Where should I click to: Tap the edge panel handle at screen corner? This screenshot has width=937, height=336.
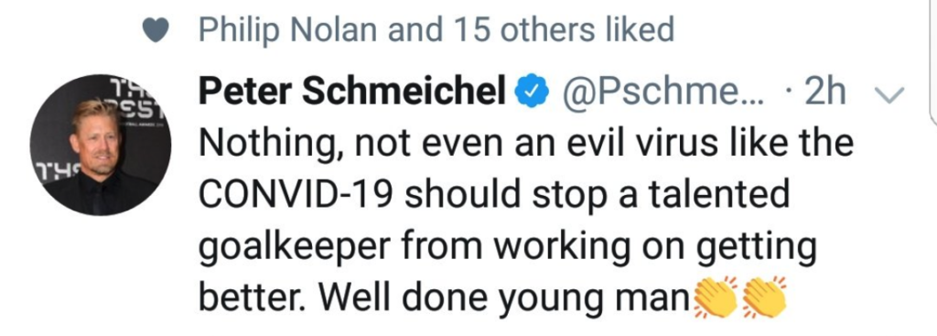(932, 60)
